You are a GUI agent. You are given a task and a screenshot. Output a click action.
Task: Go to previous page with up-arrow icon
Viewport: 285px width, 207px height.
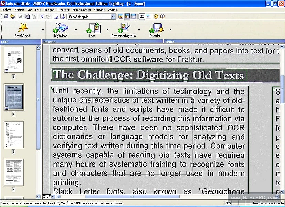tap(56, 17)
